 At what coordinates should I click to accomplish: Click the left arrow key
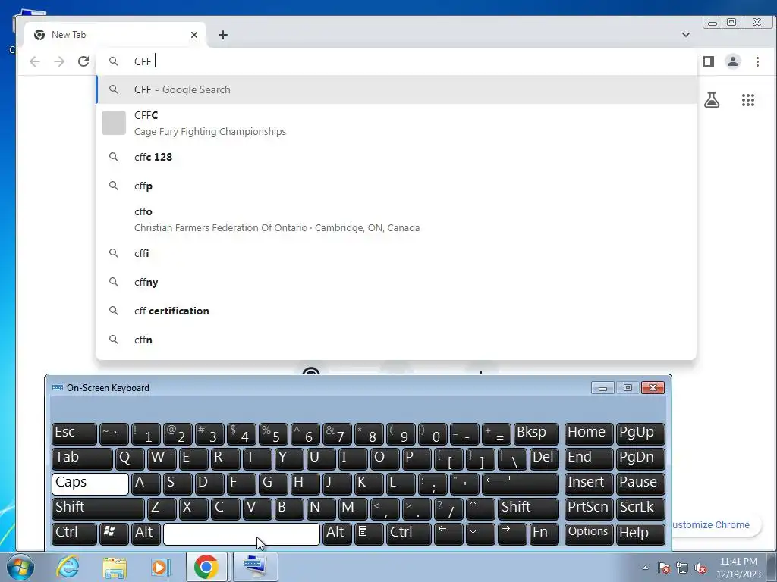point(448,533)
